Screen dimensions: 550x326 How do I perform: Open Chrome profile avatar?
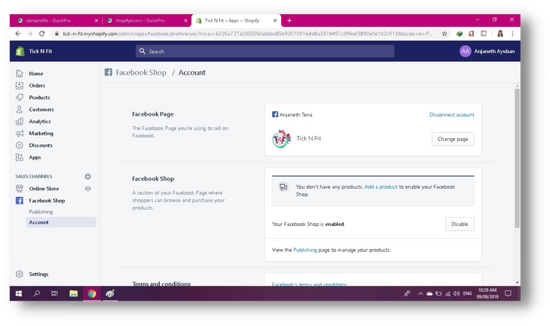tap(500, 34)
